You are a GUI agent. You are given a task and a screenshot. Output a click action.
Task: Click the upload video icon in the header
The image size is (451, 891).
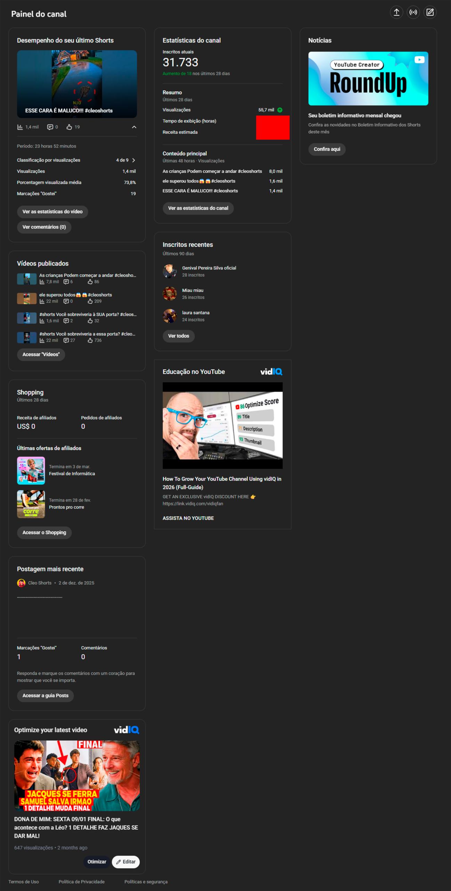click(x=396, y=13)
